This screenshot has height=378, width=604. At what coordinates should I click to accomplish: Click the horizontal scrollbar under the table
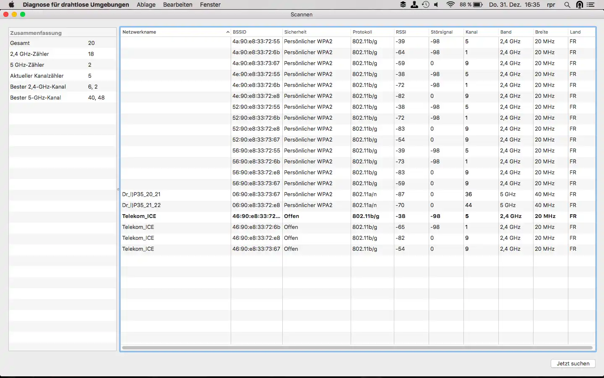coord(357,348)
